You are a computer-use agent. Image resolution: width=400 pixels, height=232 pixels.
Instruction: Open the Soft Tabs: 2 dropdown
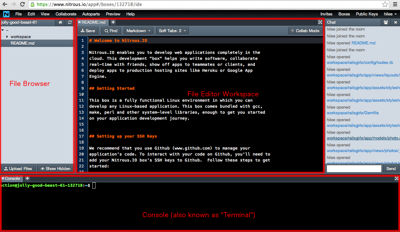click(x=172, y=31)
